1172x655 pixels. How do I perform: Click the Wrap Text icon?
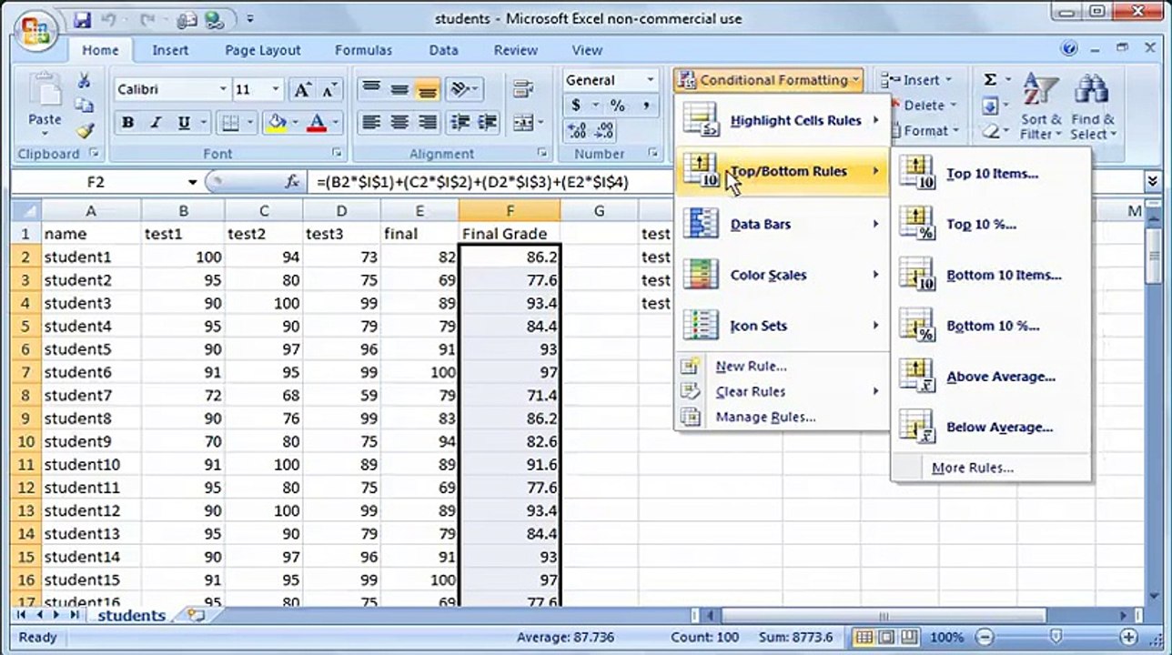pyautogui.click(x=522, y=89)
